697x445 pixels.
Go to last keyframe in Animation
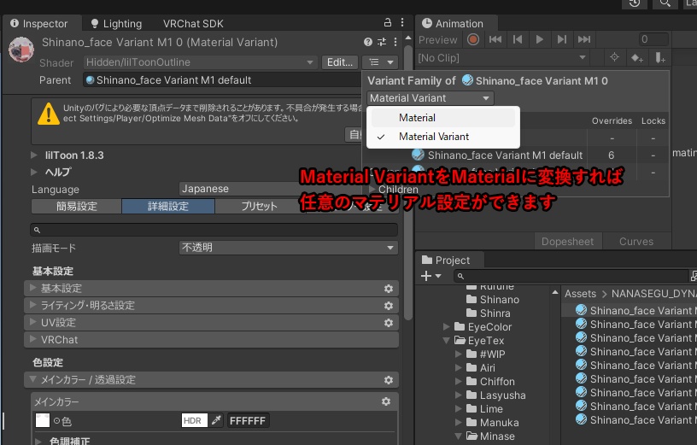pos(584,39)
